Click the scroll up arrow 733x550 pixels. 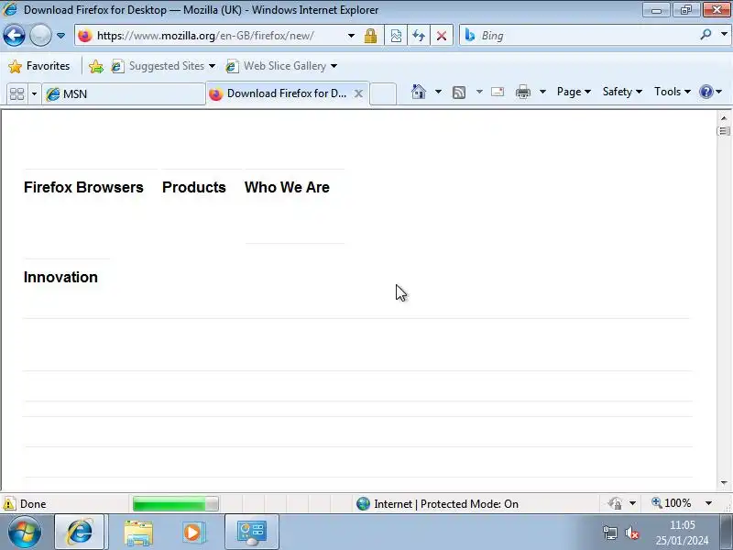pos(724,118)
